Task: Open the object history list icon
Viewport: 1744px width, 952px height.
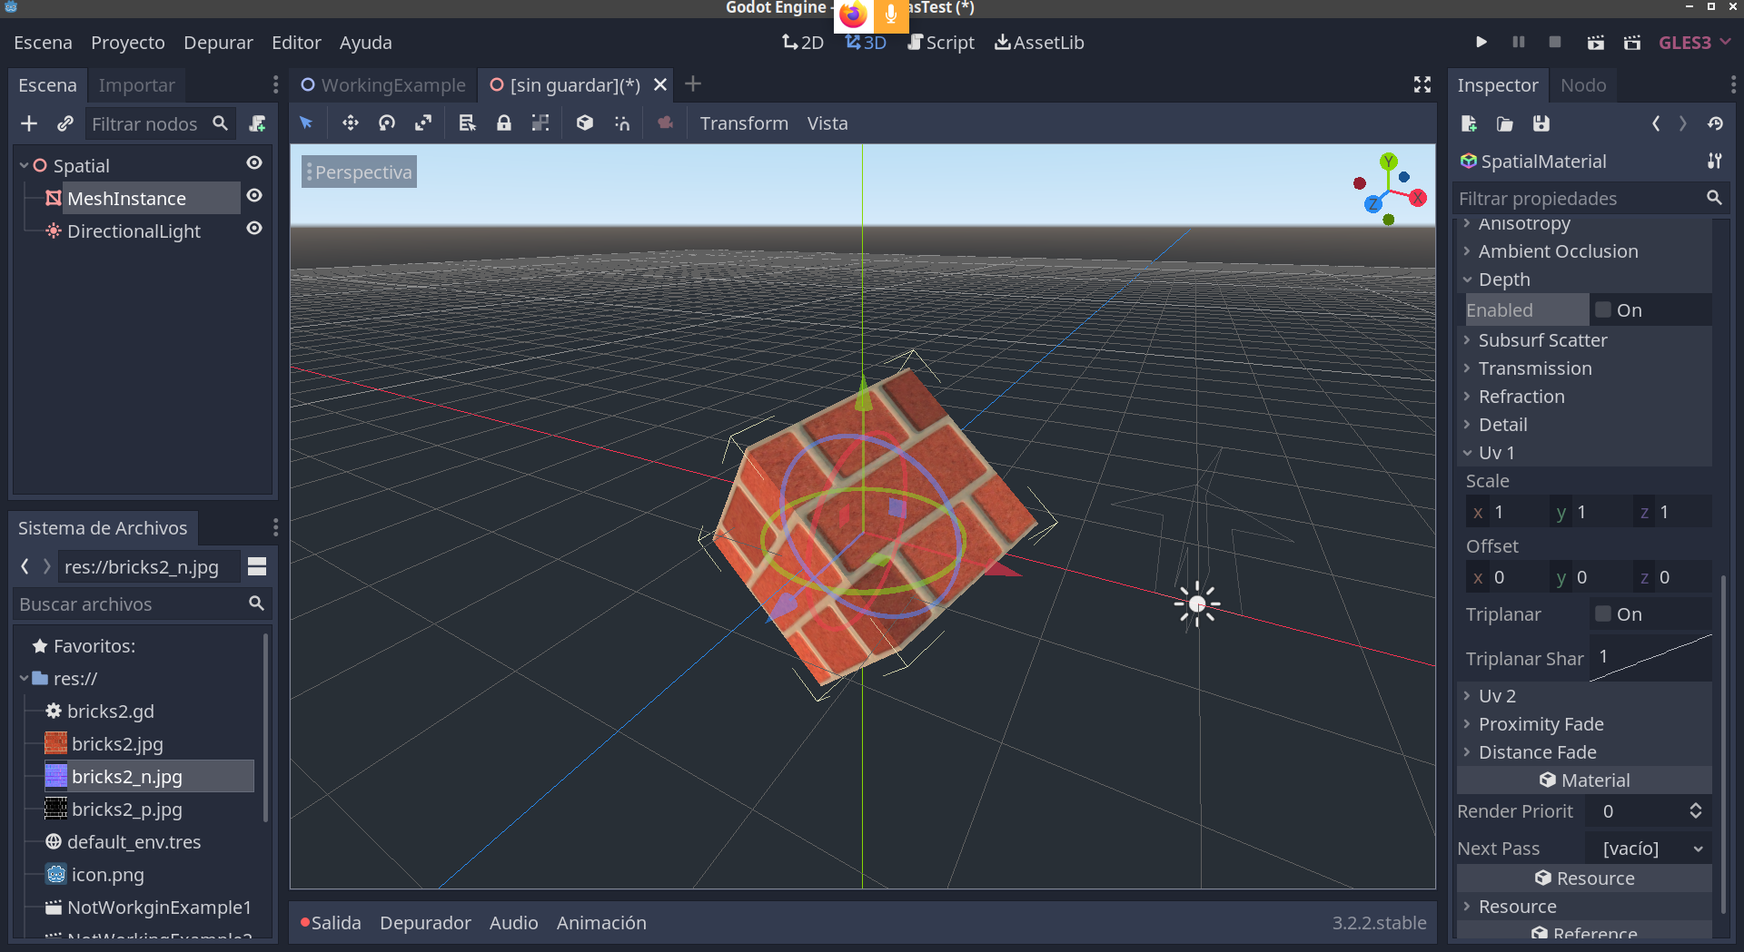Action: [x=1715, y=123]
